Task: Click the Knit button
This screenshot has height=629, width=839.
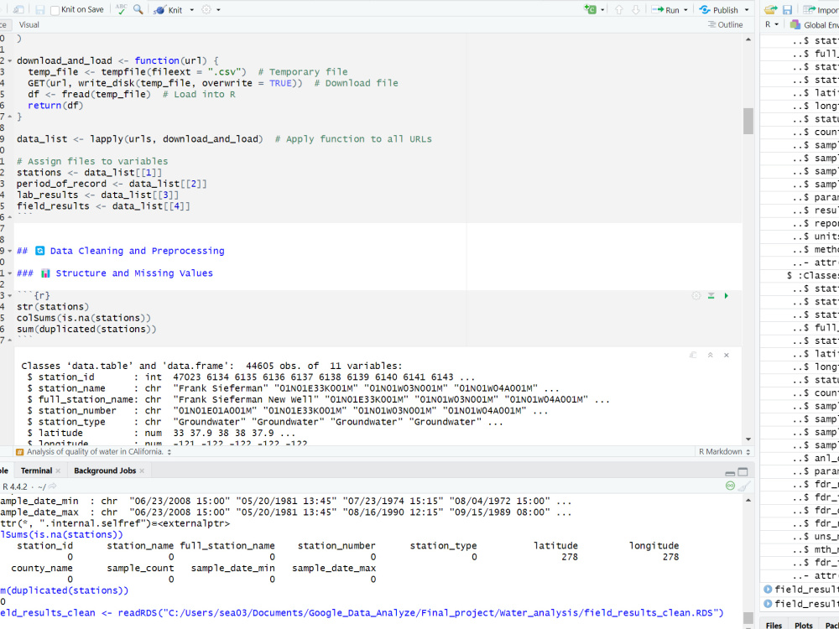Action: pos(169,9)
